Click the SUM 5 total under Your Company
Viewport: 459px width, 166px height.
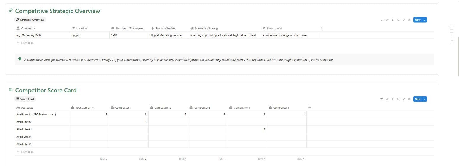[x=103, y=159]
